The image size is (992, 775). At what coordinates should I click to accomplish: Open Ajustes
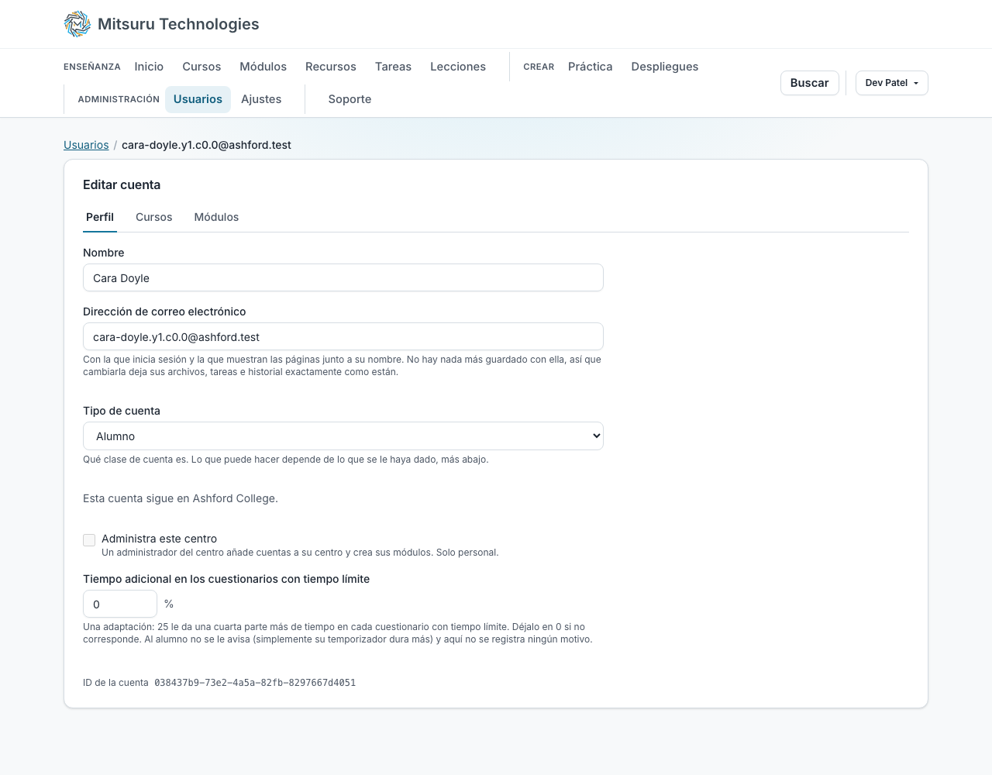coord(261,99)
